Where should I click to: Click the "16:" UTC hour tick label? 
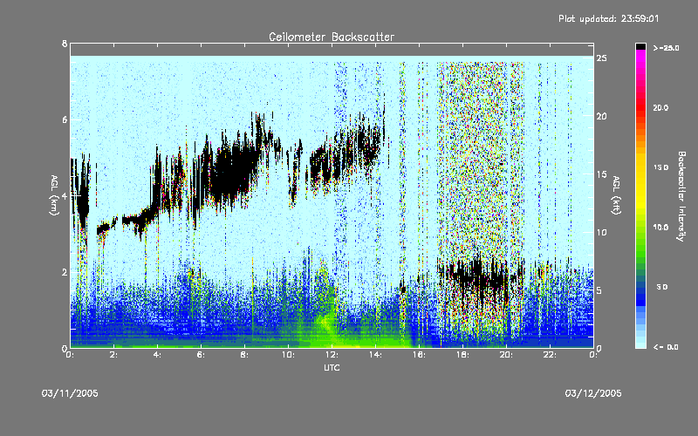420,355
